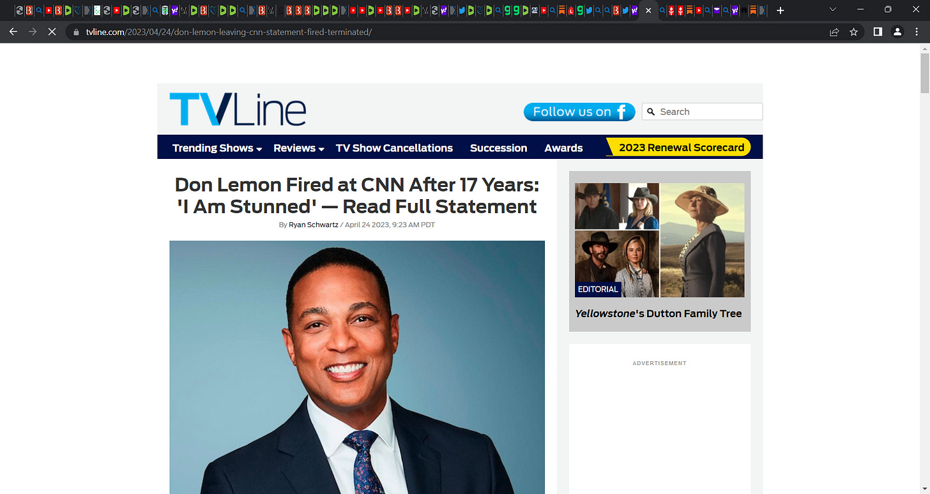Open author Ryan Schwartz's link
The height and width of the screenshot is (494, 930).
[x=314, y=225]
